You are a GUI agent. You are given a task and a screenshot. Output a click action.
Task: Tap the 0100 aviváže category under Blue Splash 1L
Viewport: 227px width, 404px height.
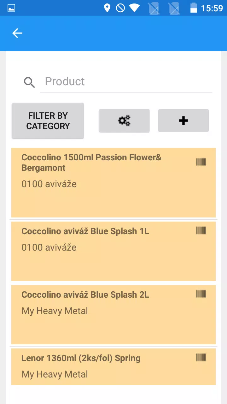[x=49, y=247]
